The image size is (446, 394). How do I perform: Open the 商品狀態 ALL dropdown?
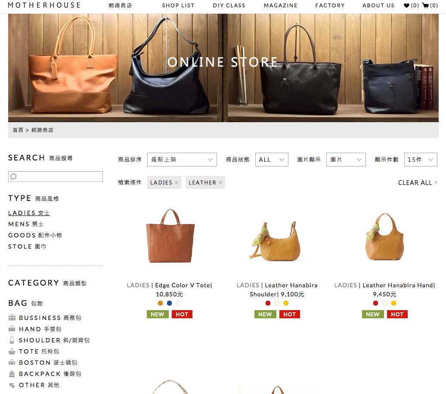click(x=272, y=160)
